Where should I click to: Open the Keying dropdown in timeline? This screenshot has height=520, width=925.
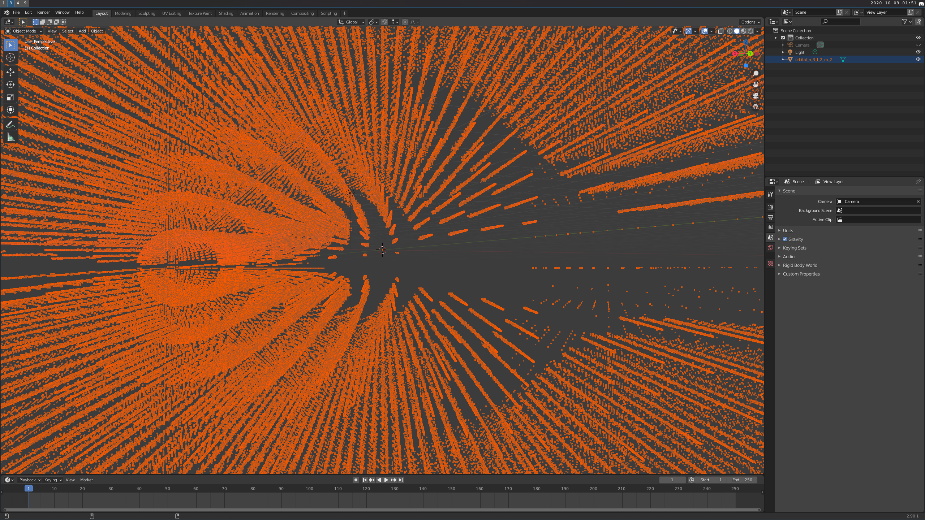pyautogui.click(x=53, y=480)
